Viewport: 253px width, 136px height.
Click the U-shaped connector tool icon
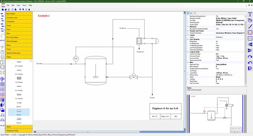click(3, 30)
